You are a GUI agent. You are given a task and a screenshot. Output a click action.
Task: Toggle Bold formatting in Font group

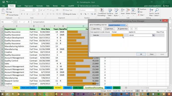[21, 14]
